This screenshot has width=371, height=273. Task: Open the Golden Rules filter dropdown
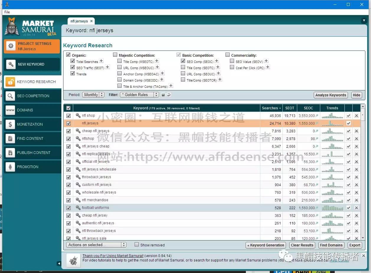[x=140, y=95]
